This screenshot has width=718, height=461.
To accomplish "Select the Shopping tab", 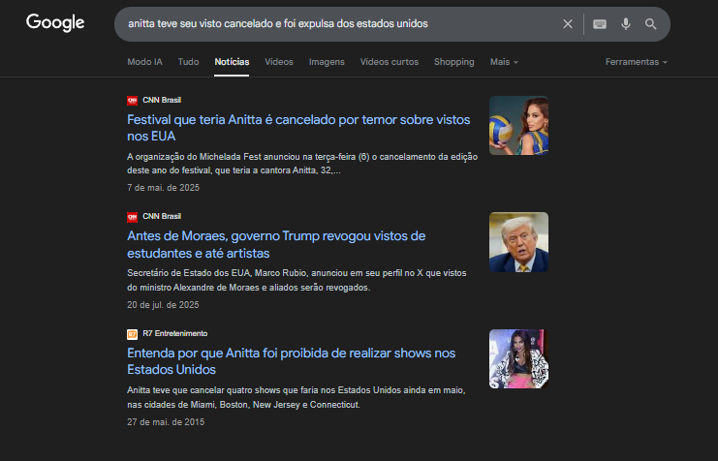I will tap(453, 62).
